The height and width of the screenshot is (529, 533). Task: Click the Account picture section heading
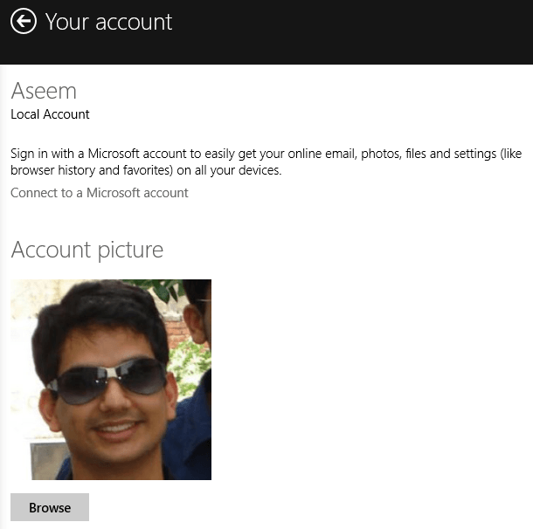tap(87, 250)
